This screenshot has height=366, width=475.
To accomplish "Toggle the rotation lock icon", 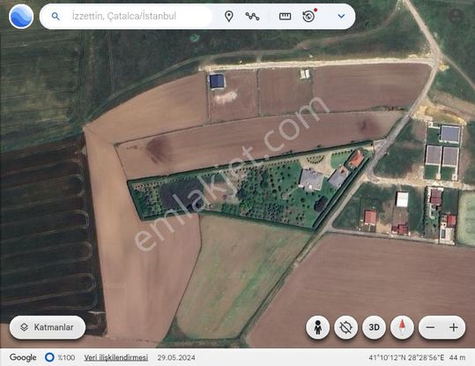I will tap(346, 327).
